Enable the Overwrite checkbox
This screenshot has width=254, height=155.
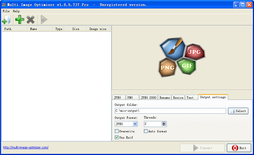pyautogui.click(x=117, y=131)
